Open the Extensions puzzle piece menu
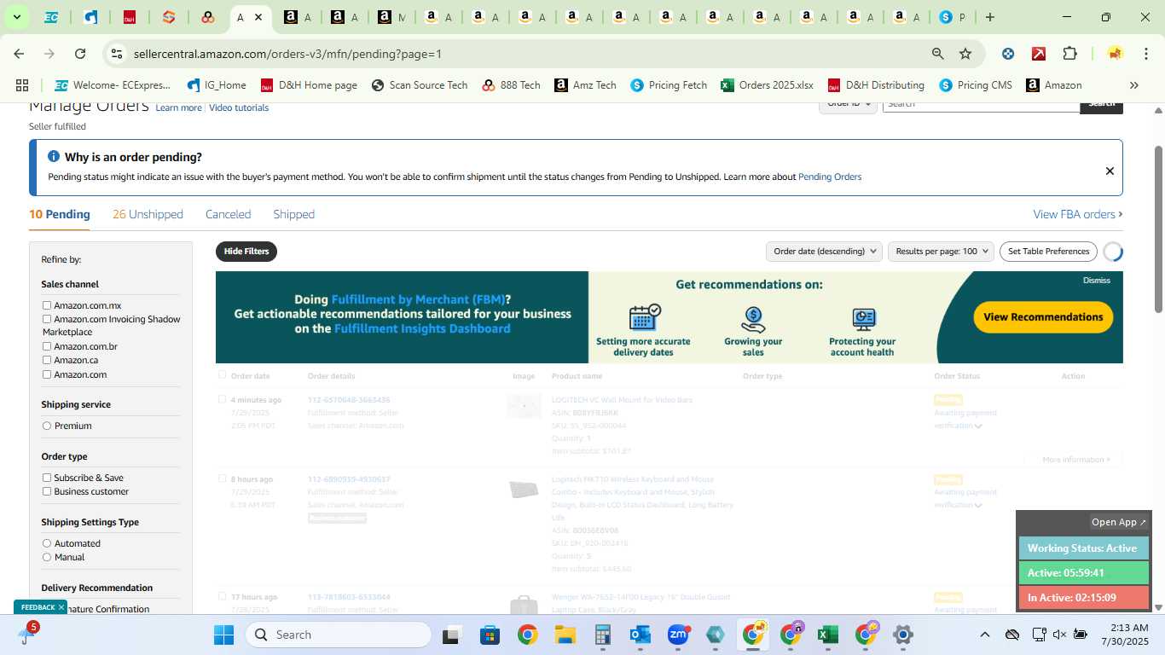This screenshot has height=655, width=1165. 1069,54
